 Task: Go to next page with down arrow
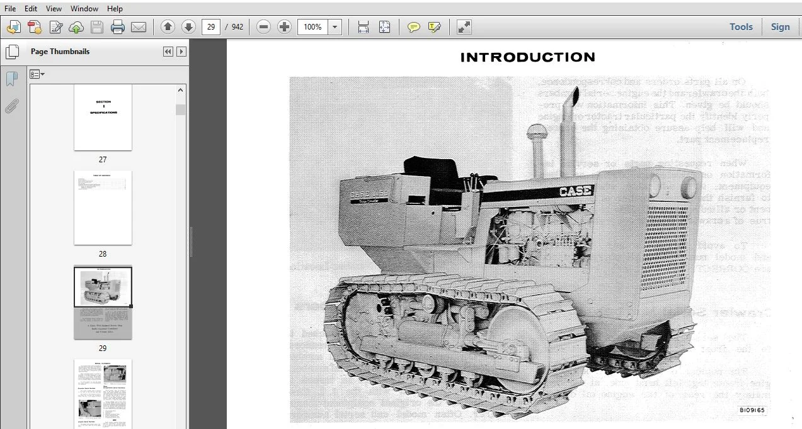[188, 27]
